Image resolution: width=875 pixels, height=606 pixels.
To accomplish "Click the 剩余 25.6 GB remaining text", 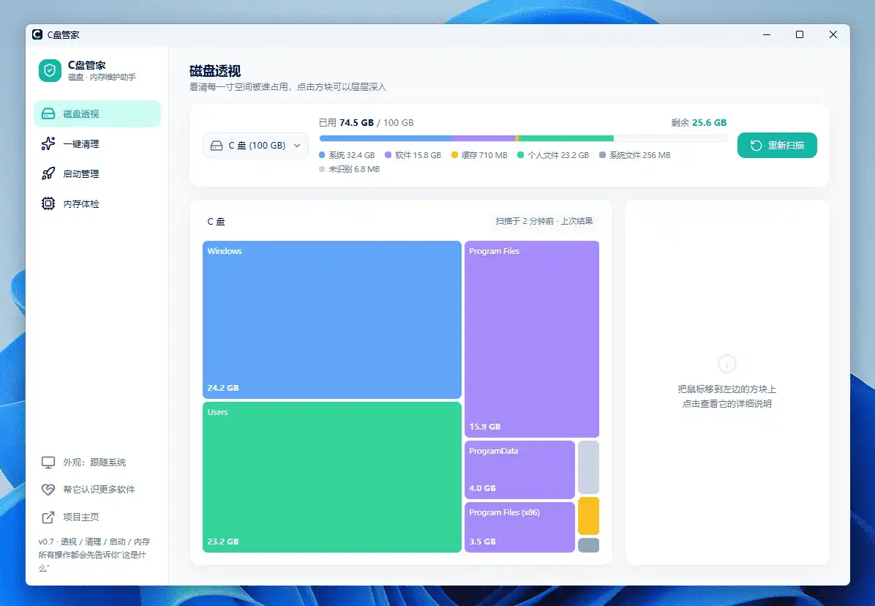I will pyautogui.click(x=699, y=123).
